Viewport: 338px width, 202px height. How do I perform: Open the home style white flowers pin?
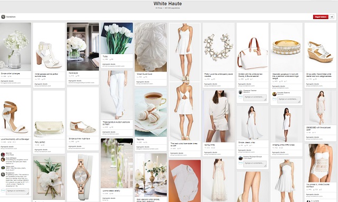click(x=83, y=47)
